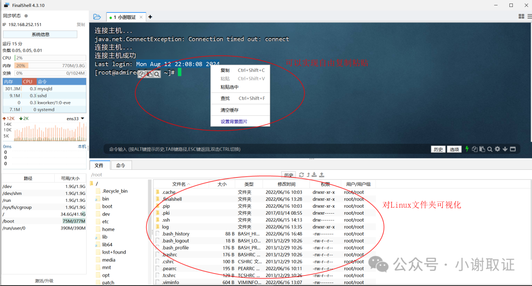Click the CPU usage bar

50,58
